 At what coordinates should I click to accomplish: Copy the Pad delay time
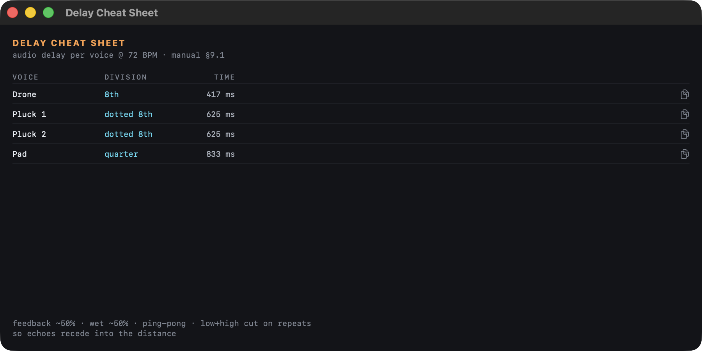coord(684,154)
